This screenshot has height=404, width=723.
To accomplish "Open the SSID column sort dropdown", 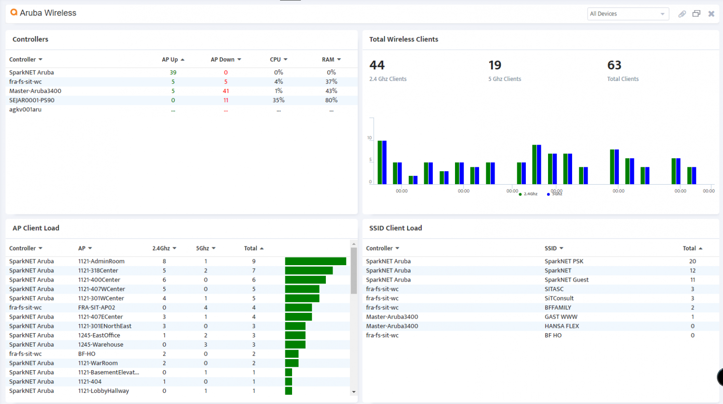I will (x=561, y=248).
